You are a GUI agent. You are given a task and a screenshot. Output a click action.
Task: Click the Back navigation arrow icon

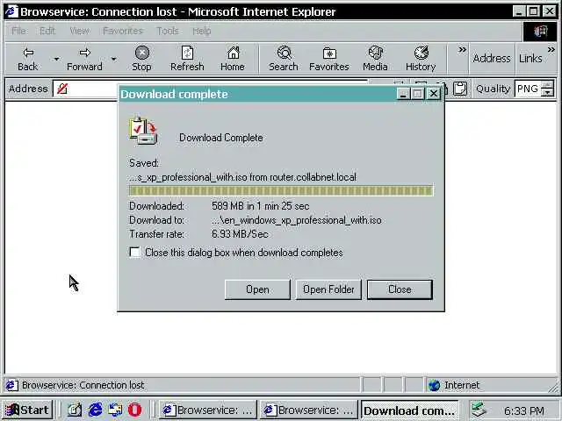[28, 53]
